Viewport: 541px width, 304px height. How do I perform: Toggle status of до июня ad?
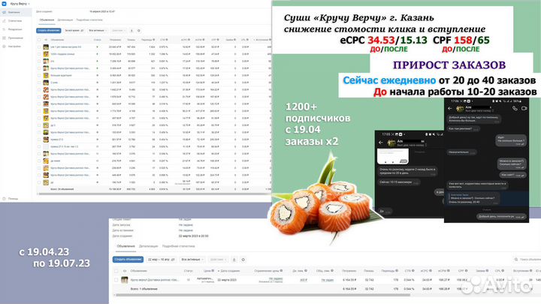pyautogui.click(x=97, y=161)
